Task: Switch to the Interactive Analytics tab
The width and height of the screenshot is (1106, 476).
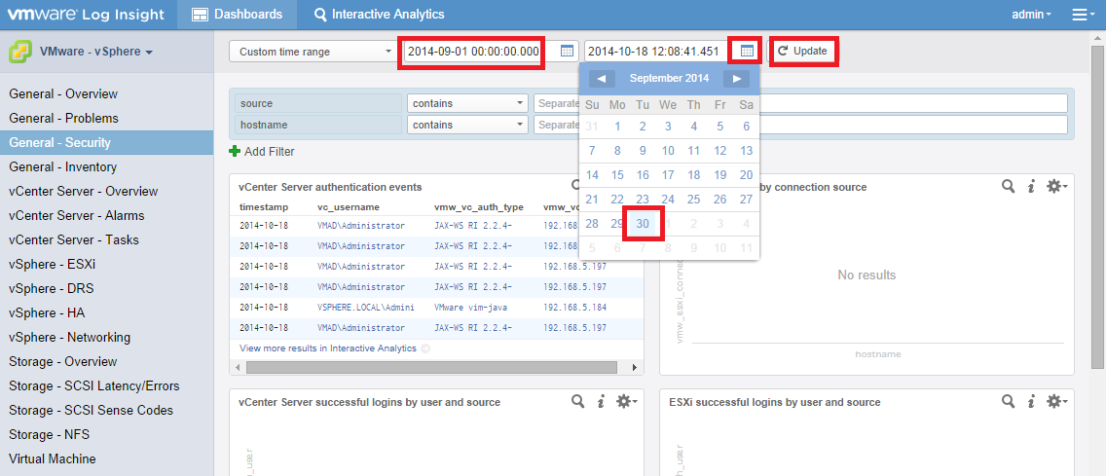Action: (x=380, y=14)
